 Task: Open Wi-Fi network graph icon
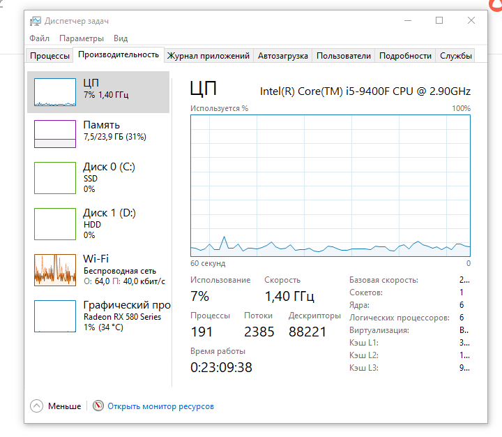55,269
